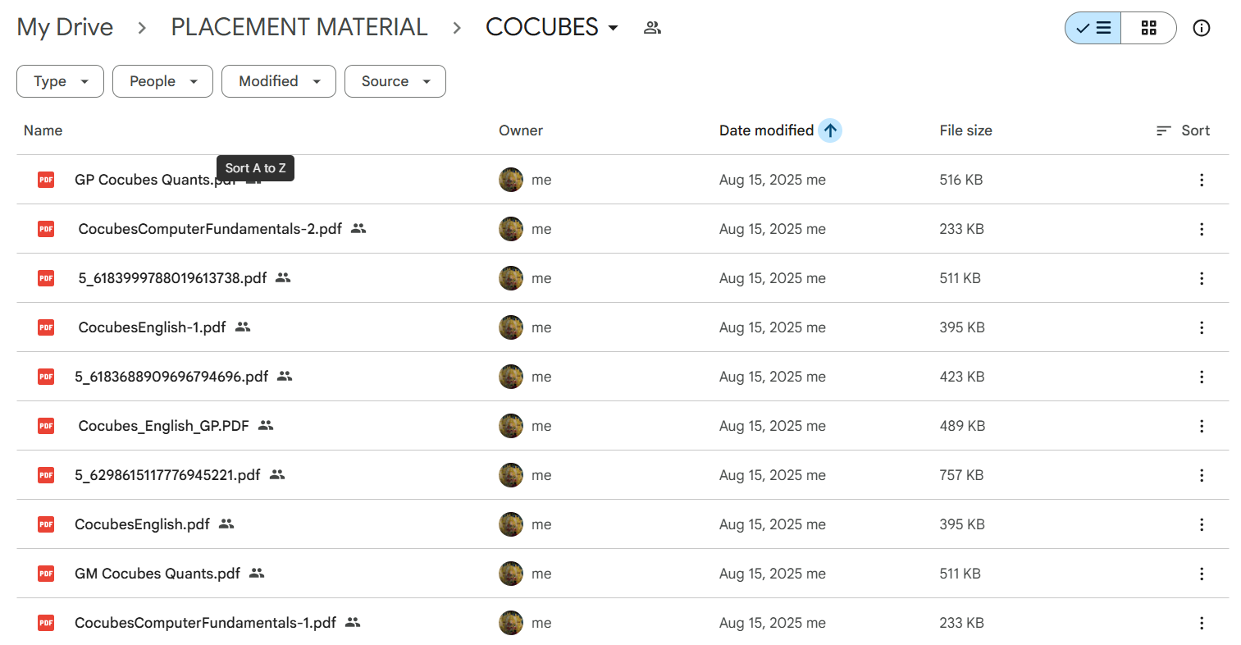
Task: Open the People filter dropdown
Action: (x=162, y=81)
